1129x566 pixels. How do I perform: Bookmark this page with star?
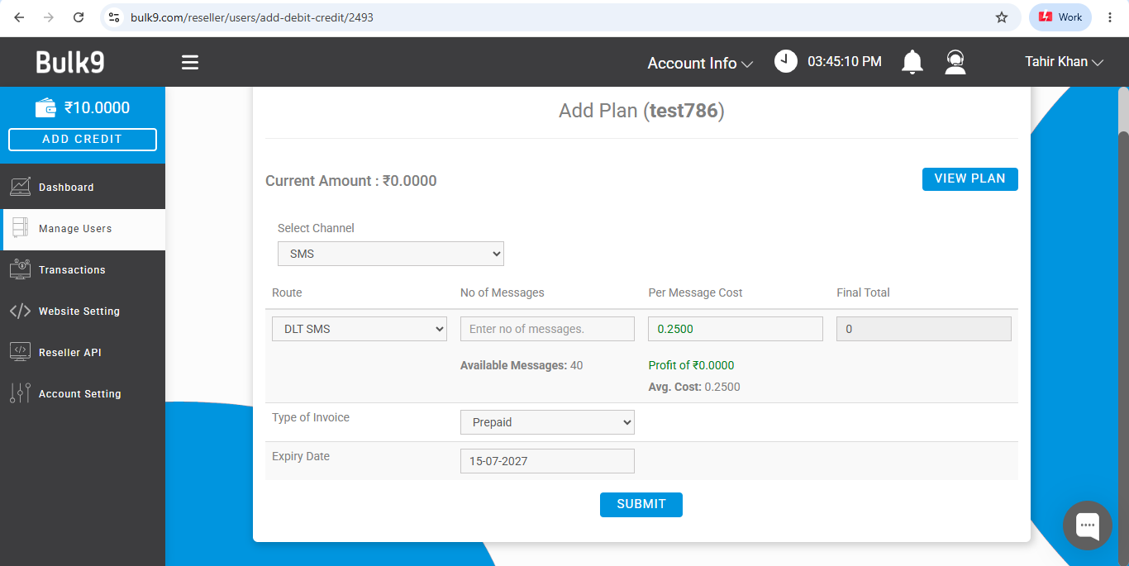(1002, 17)
